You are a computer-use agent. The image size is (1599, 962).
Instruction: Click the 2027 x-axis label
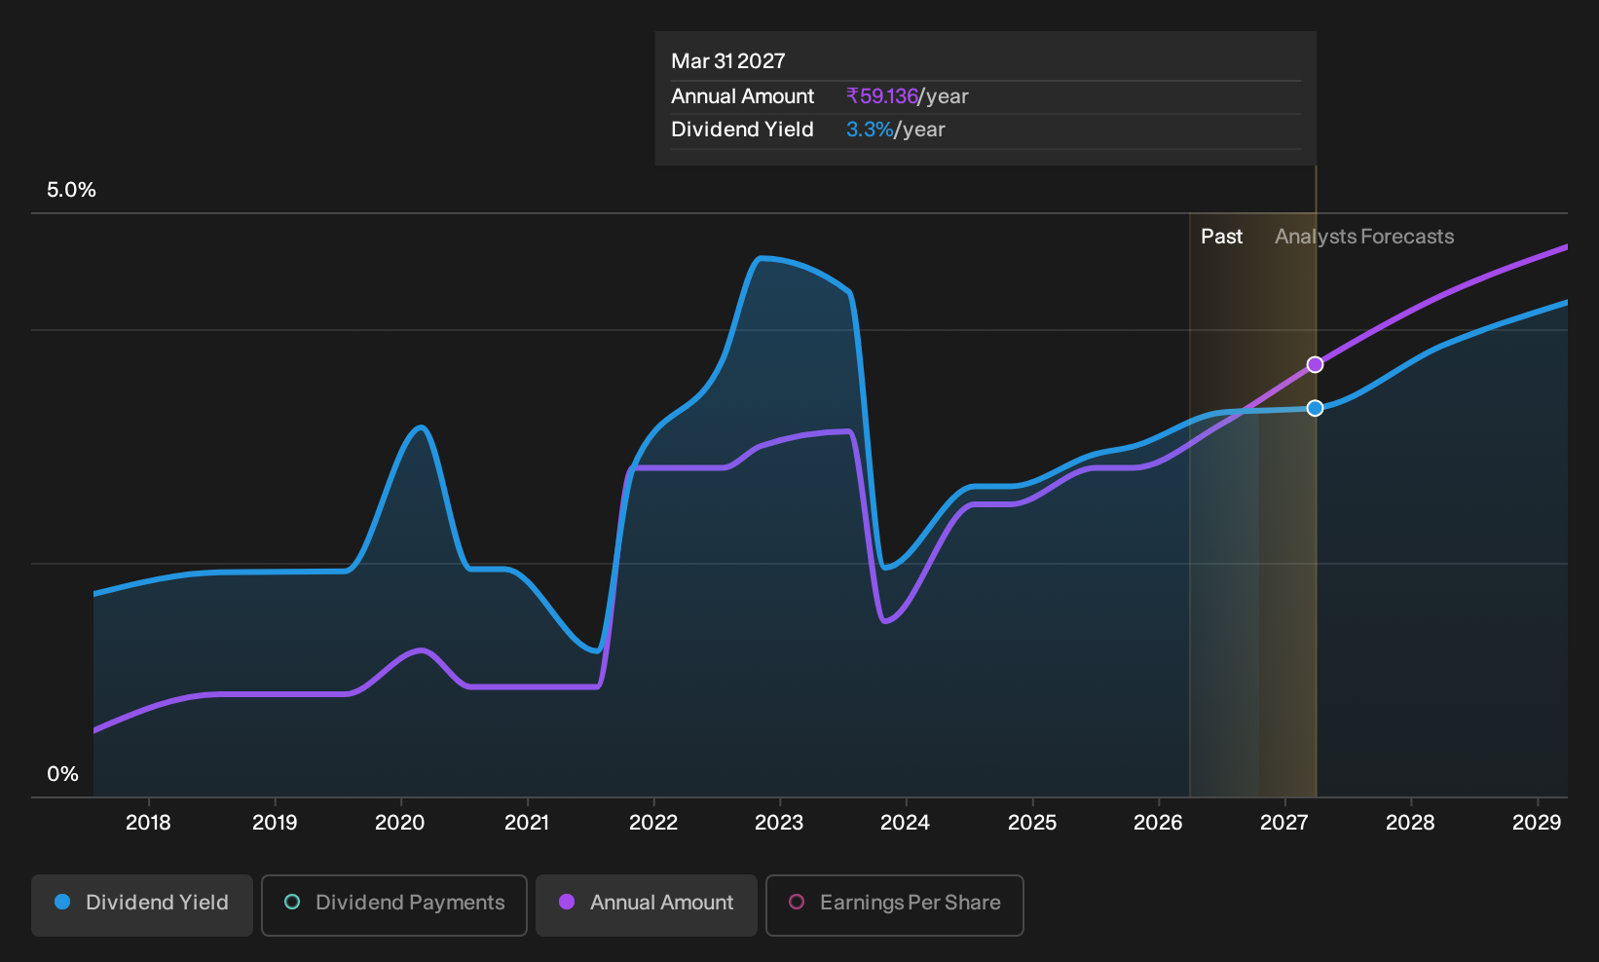(1284, 823)
